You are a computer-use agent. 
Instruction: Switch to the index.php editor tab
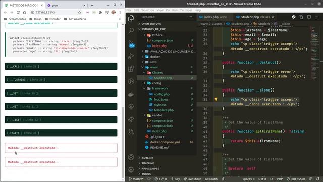[214, 17]
